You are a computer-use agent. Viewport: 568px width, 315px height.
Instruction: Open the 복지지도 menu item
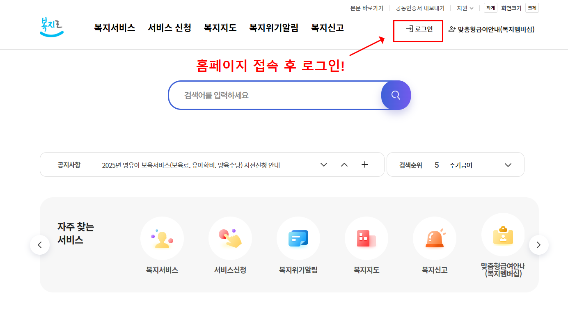pos(220,27)
